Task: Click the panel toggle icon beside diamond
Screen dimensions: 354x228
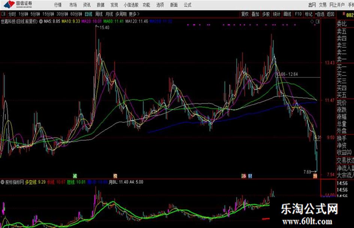Action: [x=318, y=22]
